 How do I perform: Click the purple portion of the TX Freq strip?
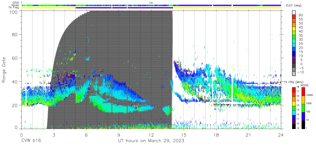click(x=124, y=8)
